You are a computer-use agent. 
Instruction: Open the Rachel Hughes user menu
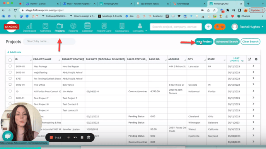(x=247, y=27)
